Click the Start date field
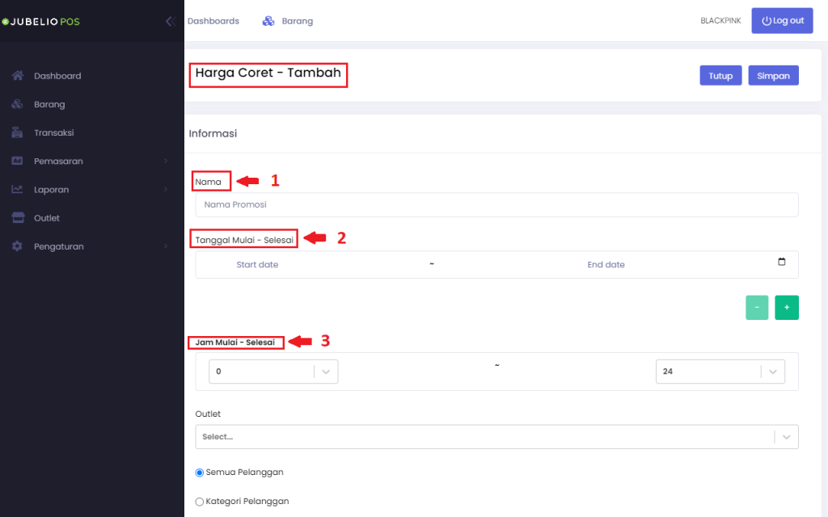 pos(257,265)
